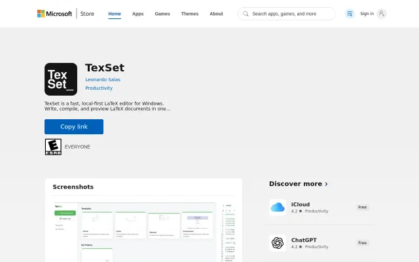
Task: Open the Discover more heading link
Action: pos(295,184)
